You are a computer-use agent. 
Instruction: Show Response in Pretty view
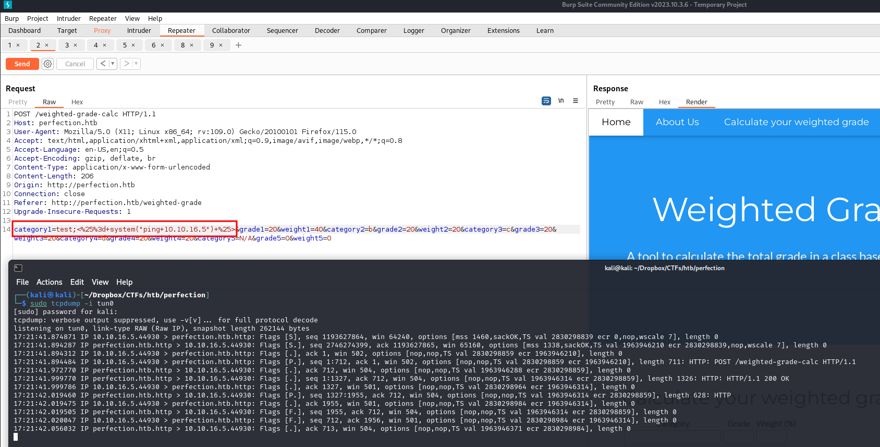pyautogui.click(x=605, y=102)
